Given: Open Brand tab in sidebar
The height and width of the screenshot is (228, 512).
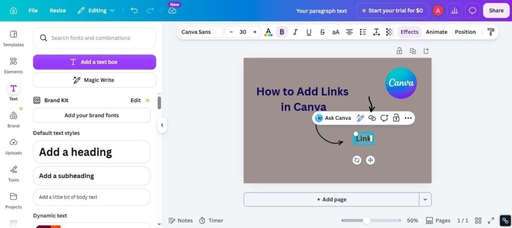Looking at the screenshot, I should tap(13, 119).
